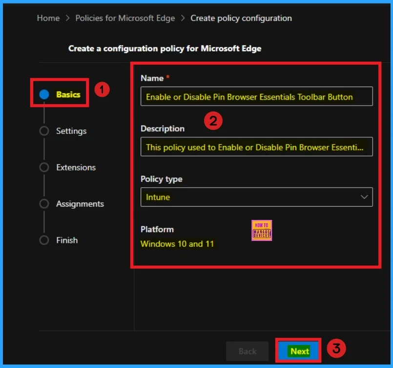Click the disabled Back button
Viewport: 393px width, 368px height.
coord(248,351)
